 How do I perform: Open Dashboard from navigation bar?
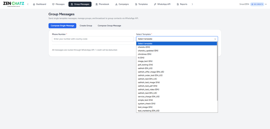pos(39,4)
